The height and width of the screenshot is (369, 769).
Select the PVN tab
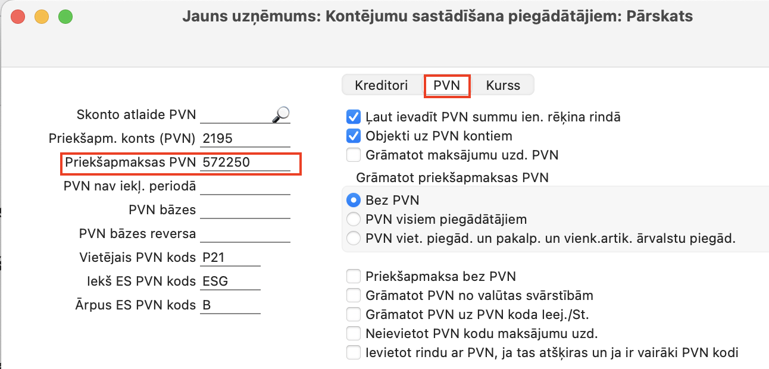447,85
